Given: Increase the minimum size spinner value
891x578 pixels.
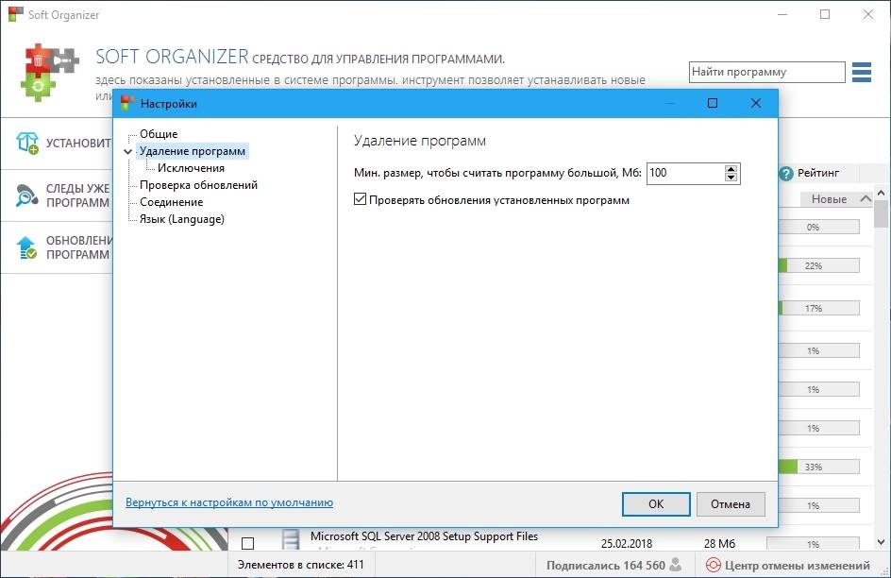Looking at the screenshot, I should point(731,169).
